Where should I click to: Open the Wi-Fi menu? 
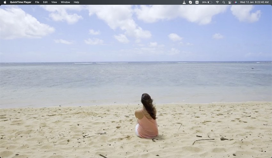coord(217,2)
